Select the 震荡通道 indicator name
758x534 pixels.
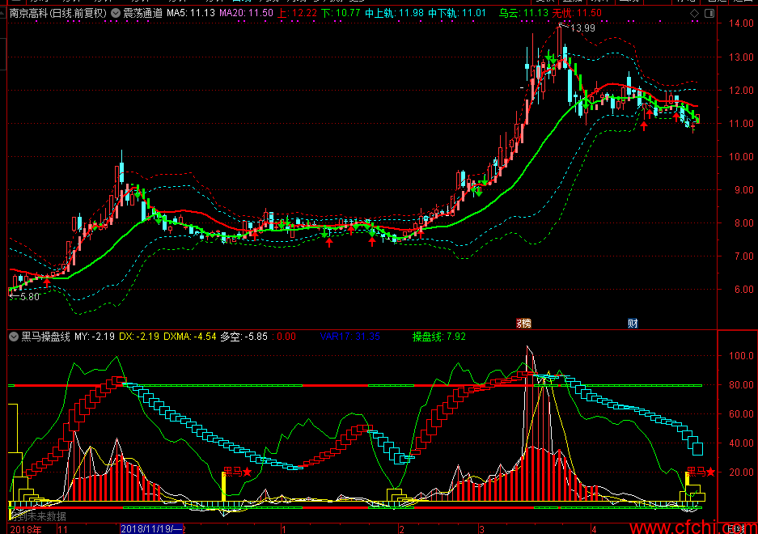click(143, 13)
